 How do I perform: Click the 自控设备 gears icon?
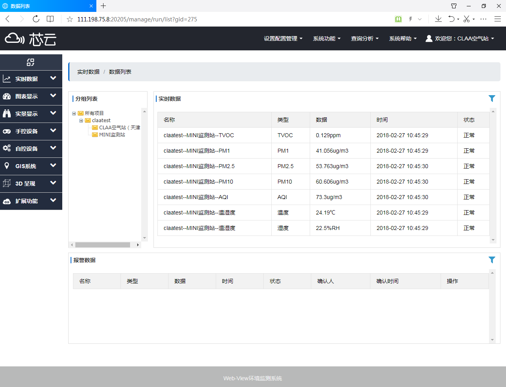pyautogui.click(x=7, y=148)
